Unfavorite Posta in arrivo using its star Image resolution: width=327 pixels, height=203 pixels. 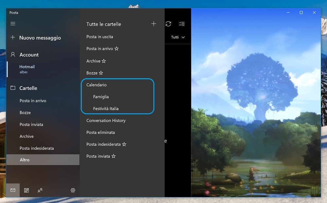117,48
